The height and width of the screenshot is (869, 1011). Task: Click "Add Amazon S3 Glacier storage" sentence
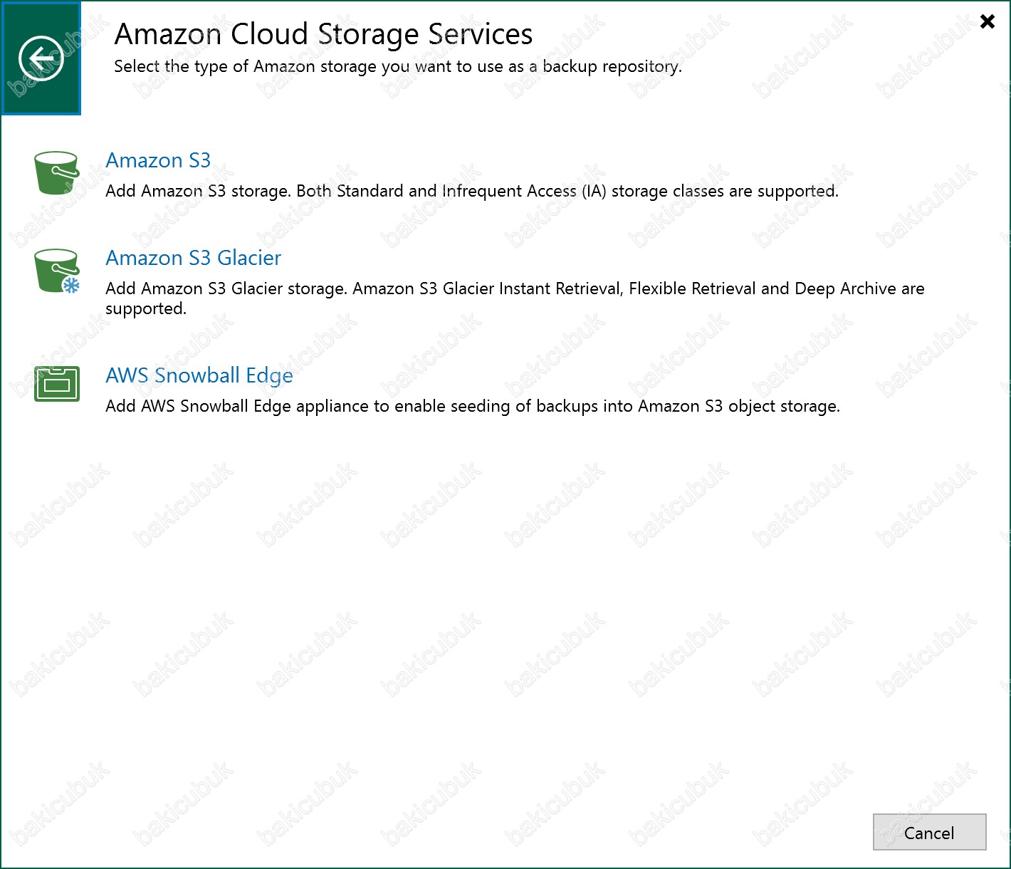coord(226,288)
